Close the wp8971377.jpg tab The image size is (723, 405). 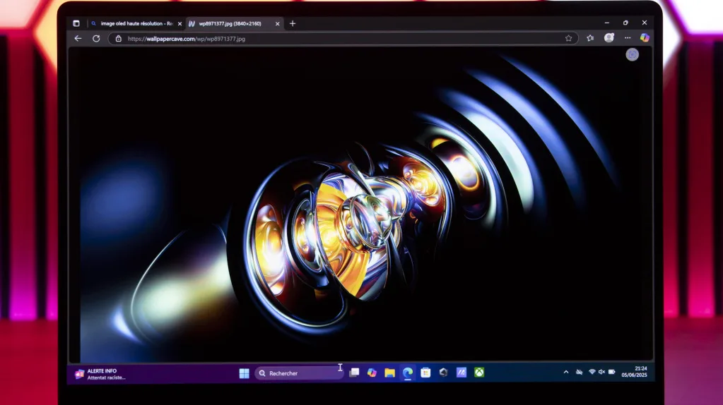(277, 23)
